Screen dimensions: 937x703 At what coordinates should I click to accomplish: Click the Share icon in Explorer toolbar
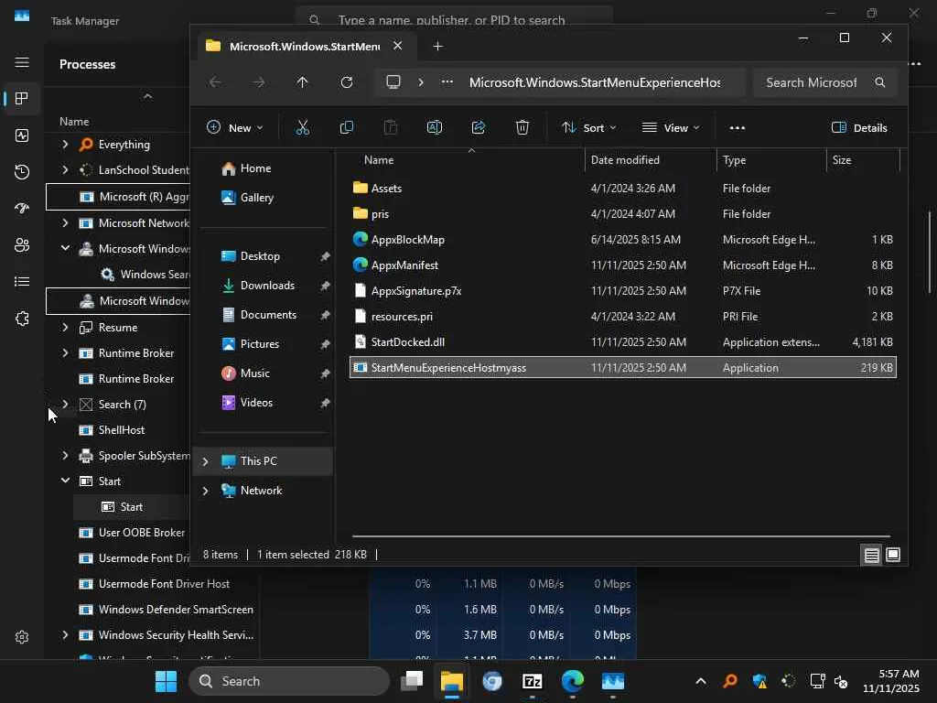479,128
